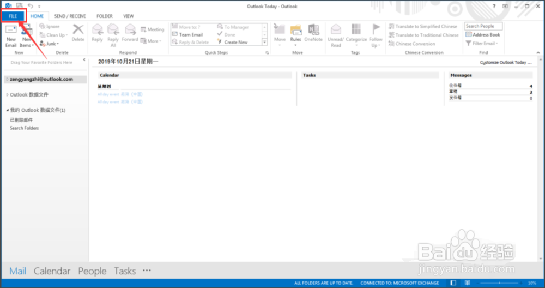Open the Junk dropdown menu
This screenshot has width=545, height=288.
click(x=49, y=44)
